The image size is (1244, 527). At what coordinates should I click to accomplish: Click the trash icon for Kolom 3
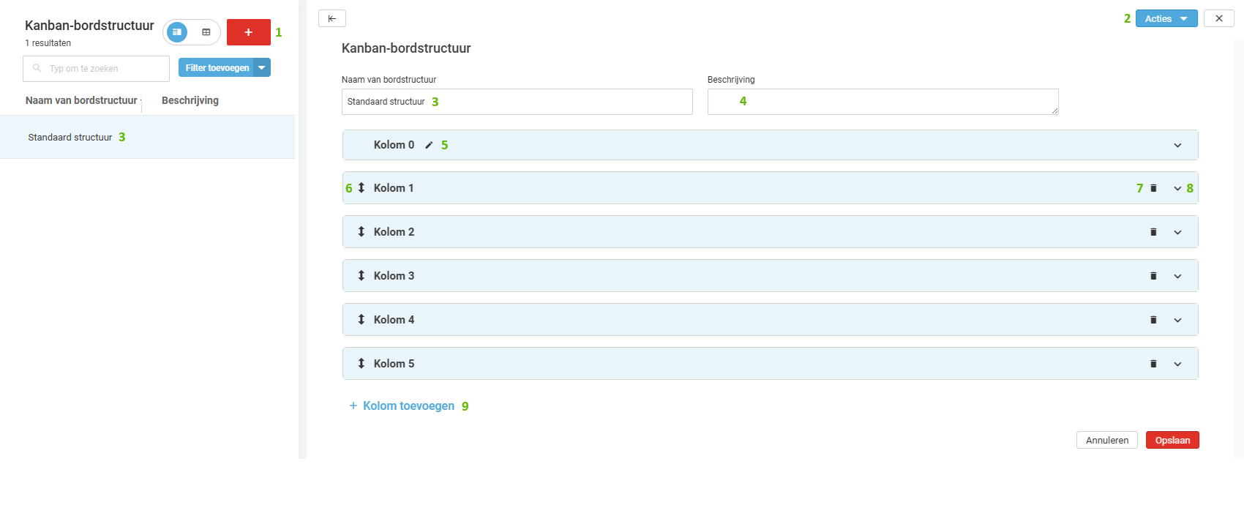[x=1153, y=276]
